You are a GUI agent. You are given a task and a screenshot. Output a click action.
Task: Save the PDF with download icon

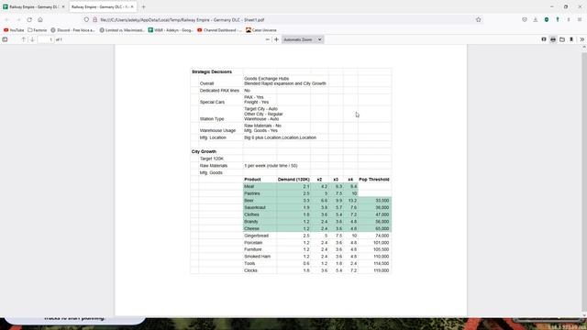click(571, 39)
